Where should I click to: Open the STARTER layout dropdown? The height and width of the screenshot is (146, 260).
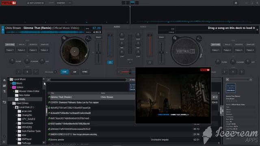click(x=64, y=3)
